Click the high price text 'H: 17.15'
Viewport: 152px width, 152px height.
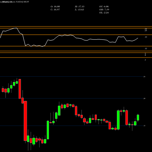coord(80,7)
